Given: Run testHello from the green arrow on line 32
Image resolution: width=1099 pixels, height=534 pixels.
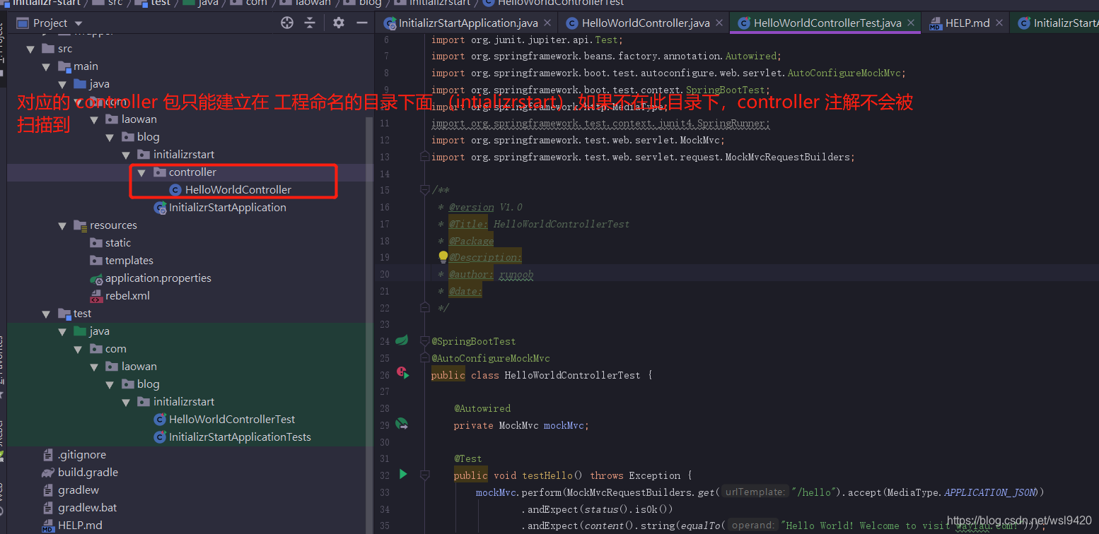Looking at the screenshot, I should click(402, 474).
